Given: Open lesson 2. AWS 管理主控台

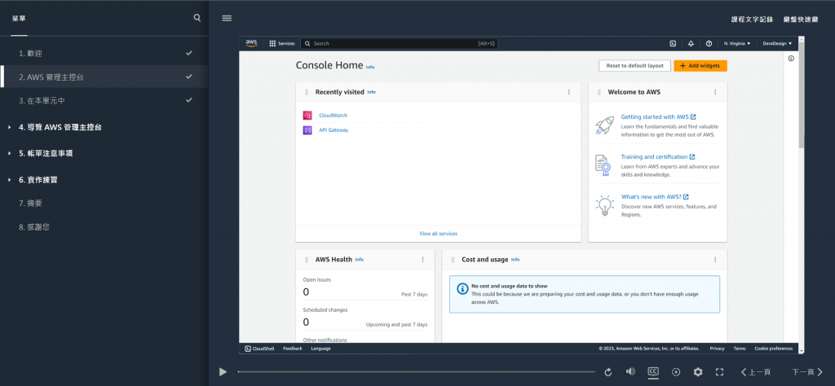Looking at the screenshot, I should tap(104, 77).
